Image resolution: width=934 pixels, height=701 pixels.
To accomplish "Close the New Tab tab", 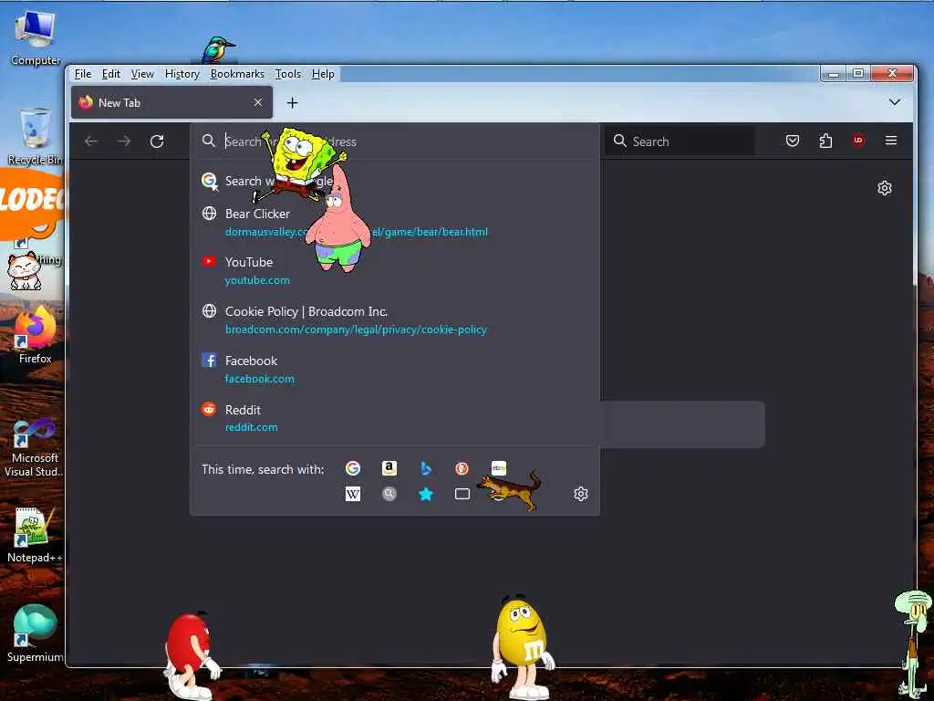I will click(x=258, y=102).
